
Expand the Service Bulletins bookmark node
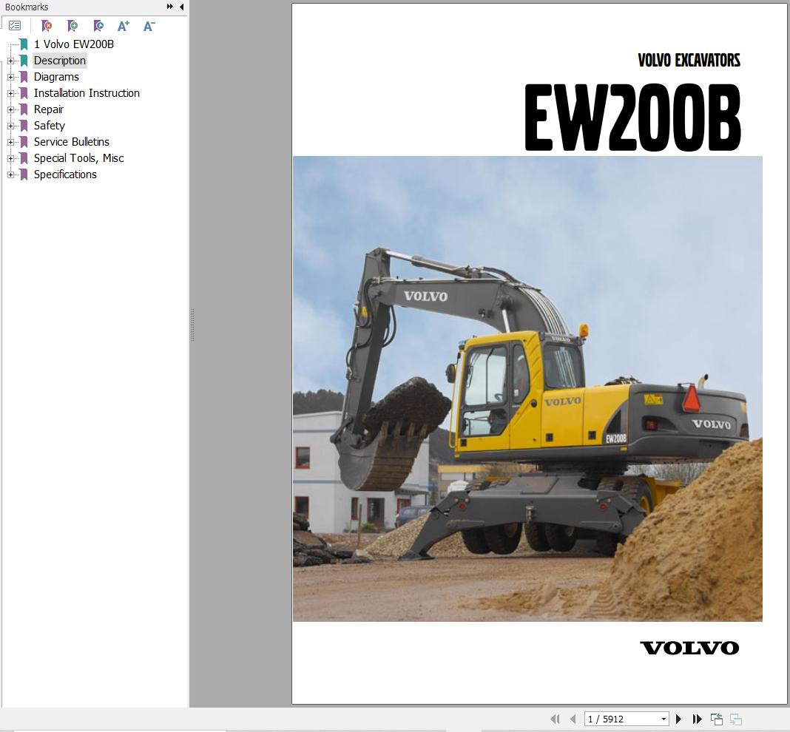click(x=10, y=142)
